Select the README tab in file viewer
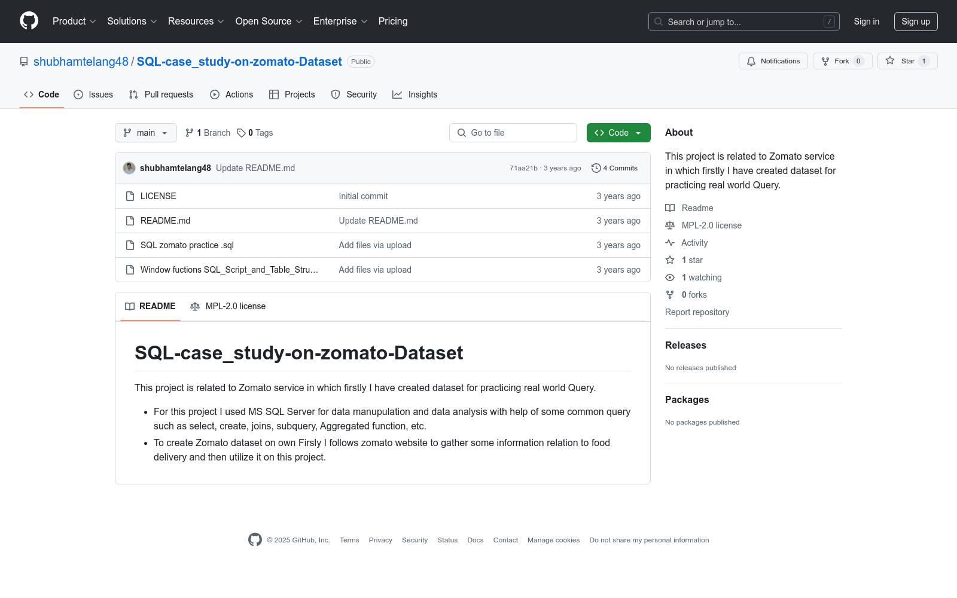The width and height of the screenshot is (957, 598). [x=150, y=306]
